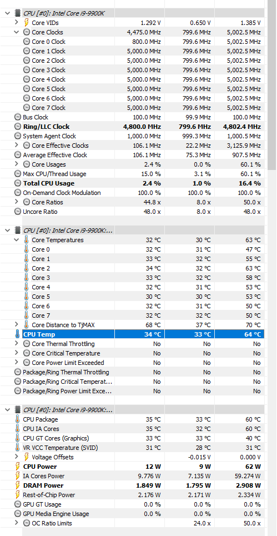Expand the Core Effective Clocks group
The image size is (277, 536).
[17, 146]
